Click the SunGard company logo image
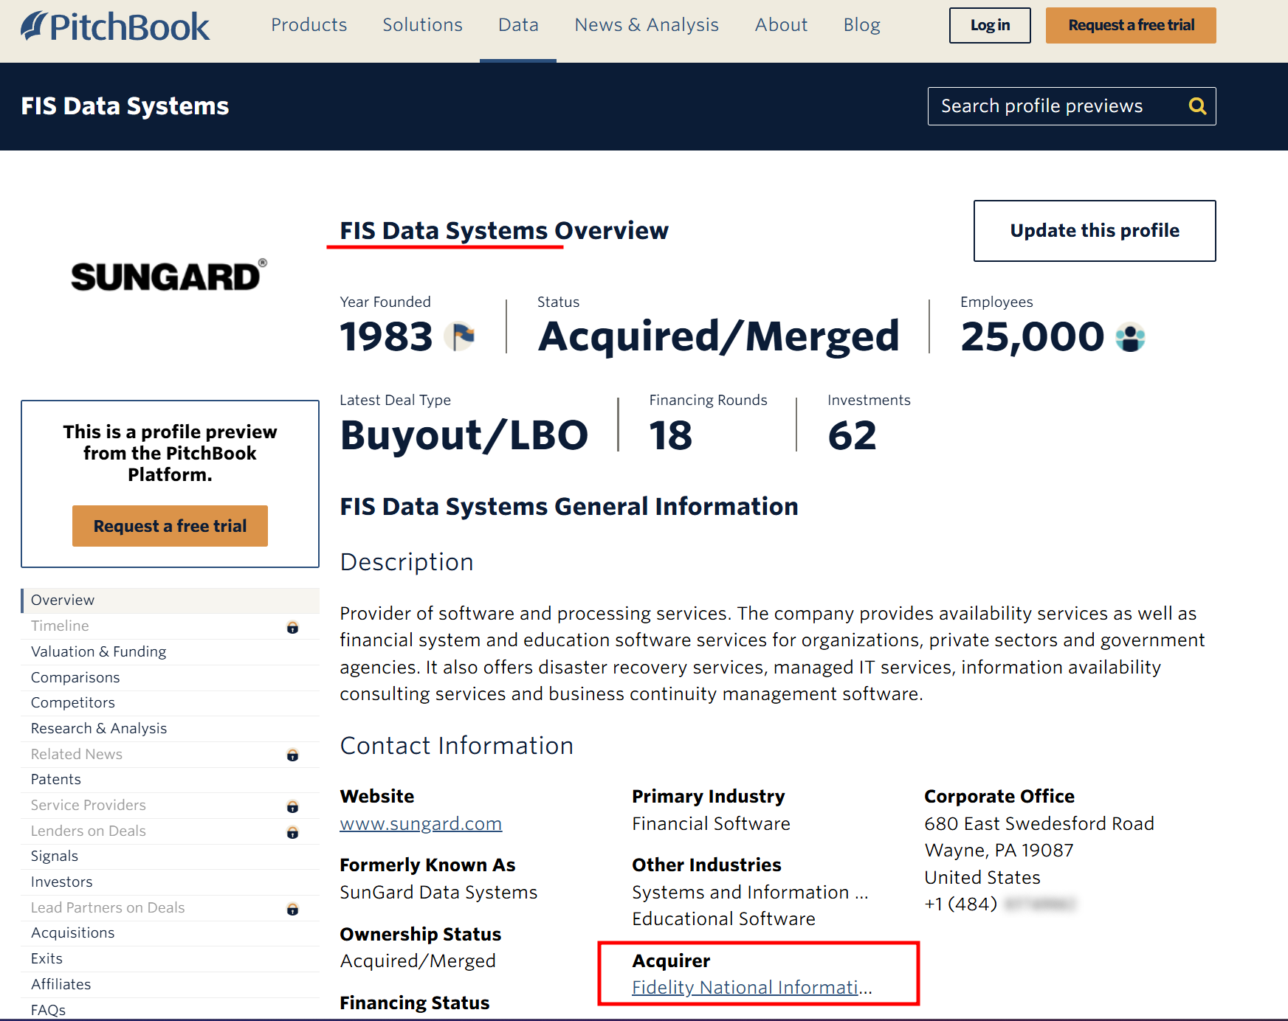 (x=168, y=276)
